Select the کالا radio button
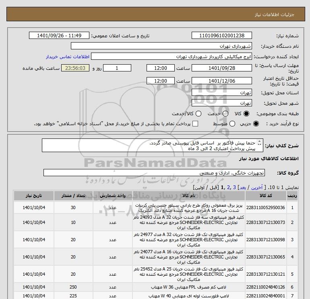The height and width of the screenshot is (299, 310). pyautogui.click(x=246, y=114)
